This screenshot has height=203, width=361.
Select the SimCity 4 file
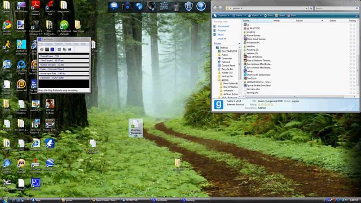(252, 78)
